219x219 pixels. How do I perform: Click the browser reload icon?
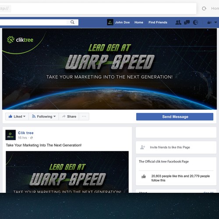[x=204, y=8]
